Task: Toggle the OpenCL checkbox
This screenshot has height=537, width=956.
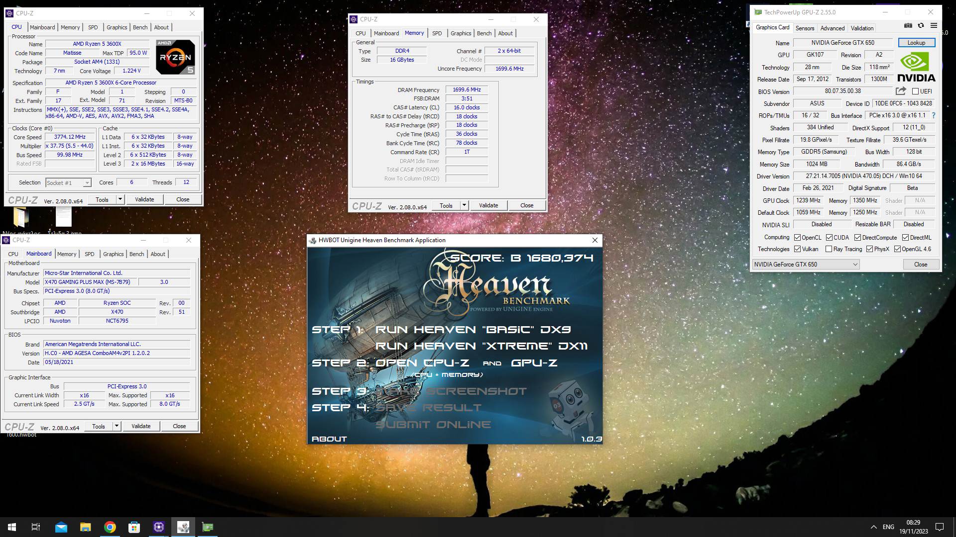Action: pyautogui.click(x=797, y=238)
